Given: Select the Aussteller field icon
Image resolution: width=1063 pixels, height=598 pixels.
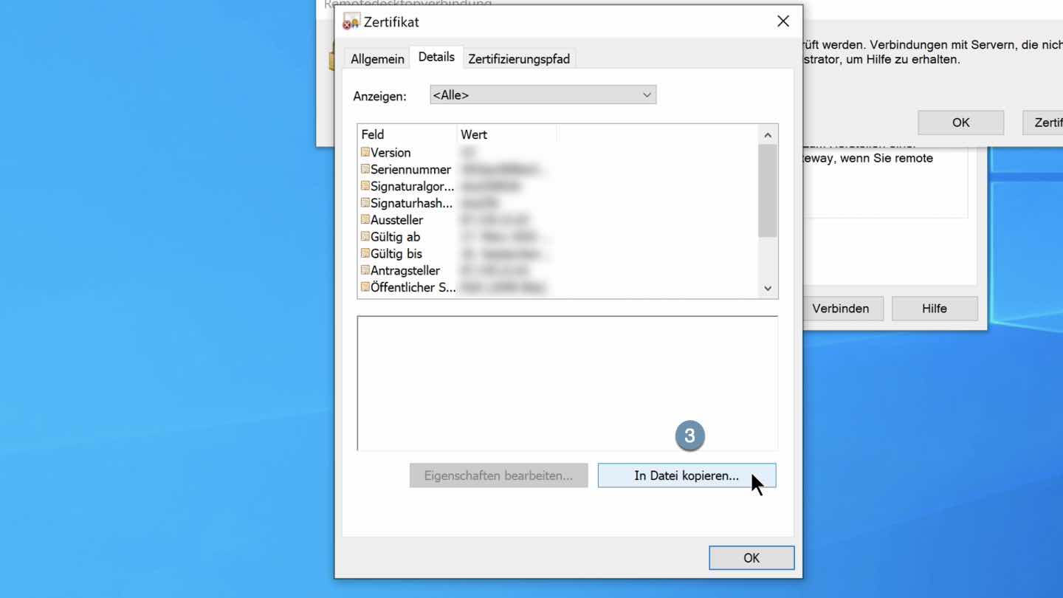Looking at the screenshot, I should pyautogui.click(x=365, y=220).
